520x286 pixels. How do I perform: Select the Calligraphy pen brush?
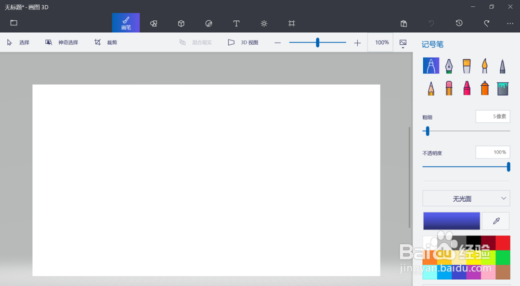coord(449,66)
